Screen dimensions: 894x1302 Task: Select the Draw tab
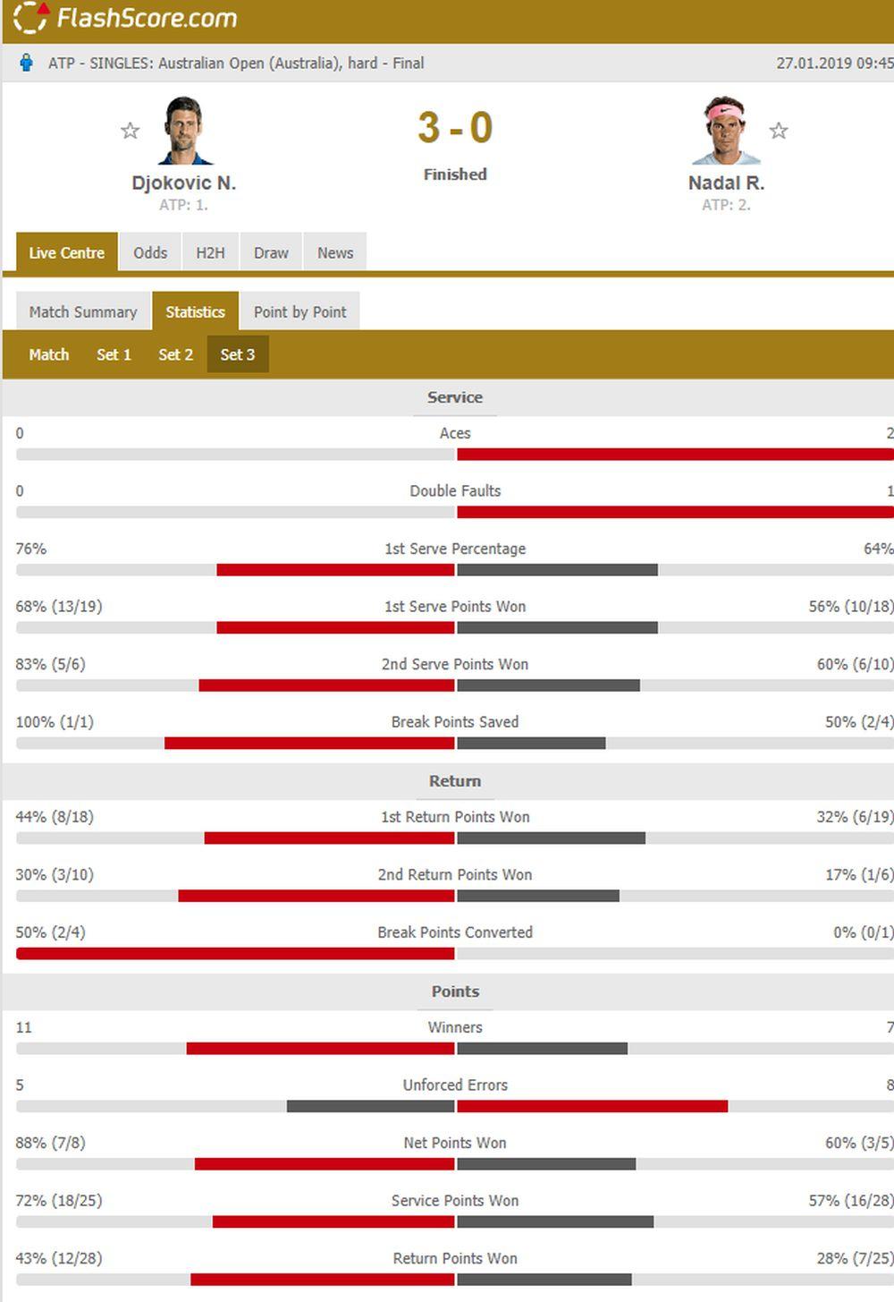[x=271, y=252]
